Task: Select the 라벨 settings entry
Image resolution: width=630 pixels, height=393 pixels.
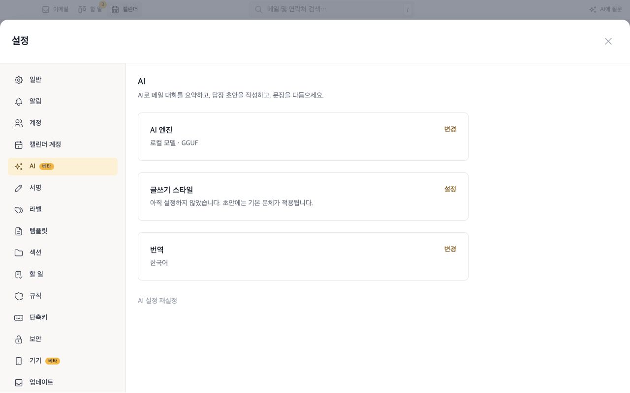Action: pos(63,209)
